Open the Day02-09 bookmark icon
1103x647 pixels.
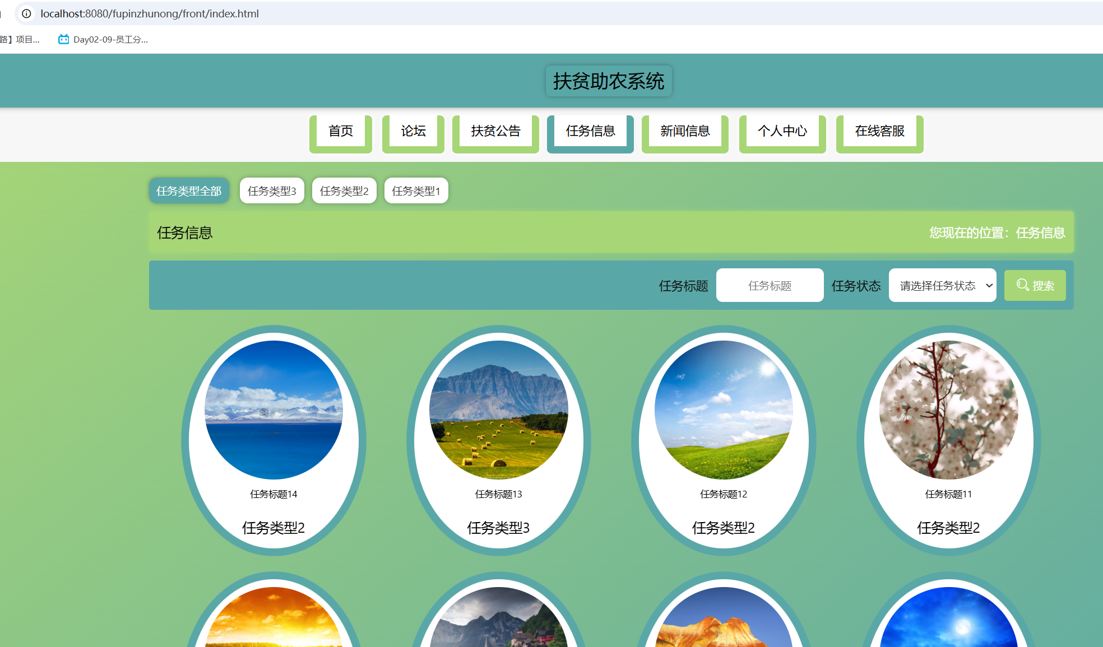pyautogui.click(x=64, y=39)
